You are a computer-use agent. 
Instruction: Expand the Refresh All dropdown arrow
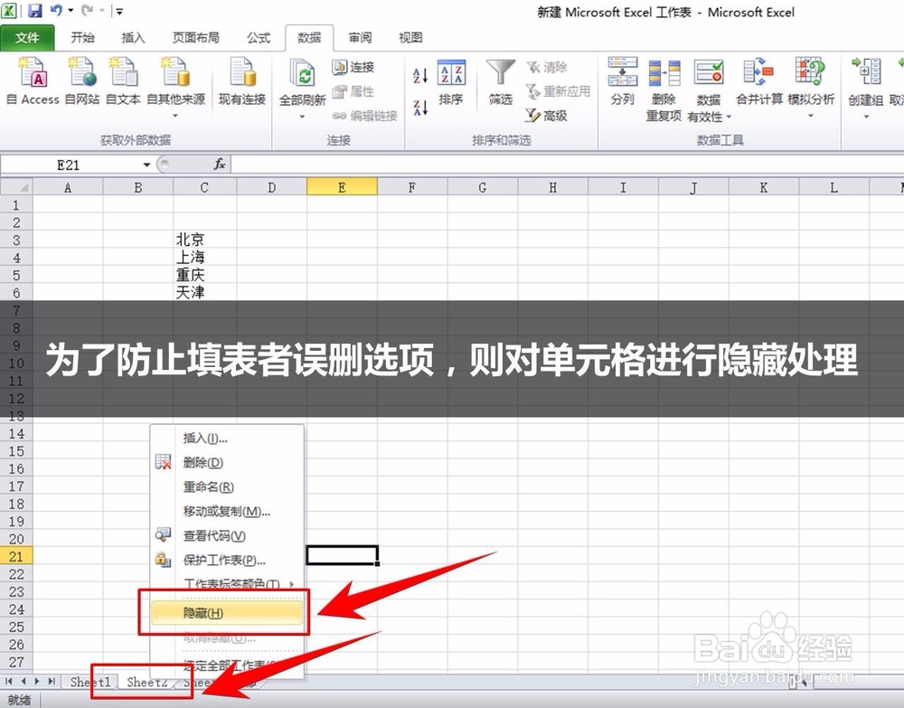pyautogui.click(x=302, y=117)
